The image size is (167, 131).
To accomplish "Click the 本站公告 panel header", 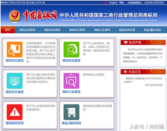I will [x=143, y=72].
